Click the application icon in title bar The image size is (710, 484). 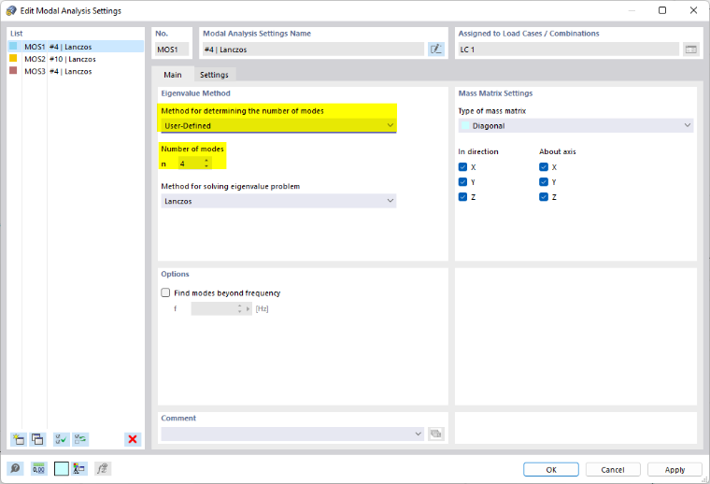pyautogui.click(x=11, y=10)
